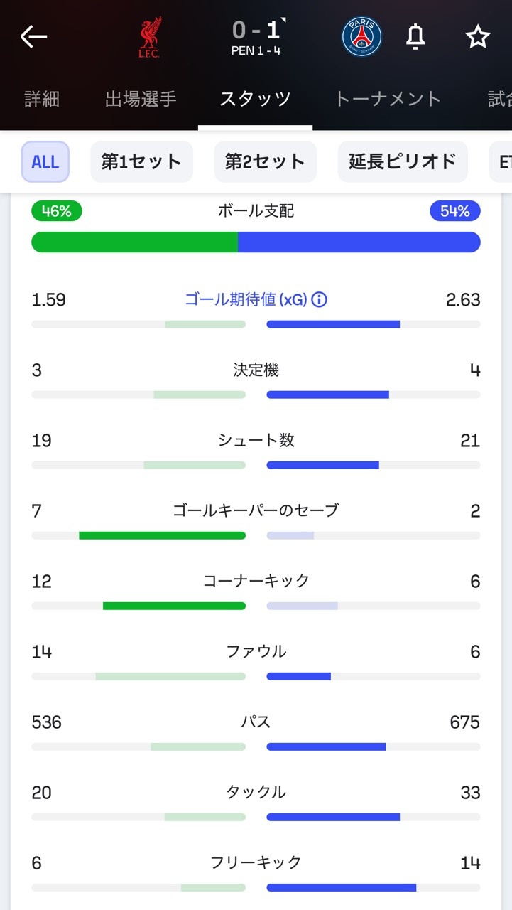Image resolution: width=512 pixels, height=910 pixels.
Task: Select the ALL period filter
Action: pyautogui.click(x=45, y=162)
